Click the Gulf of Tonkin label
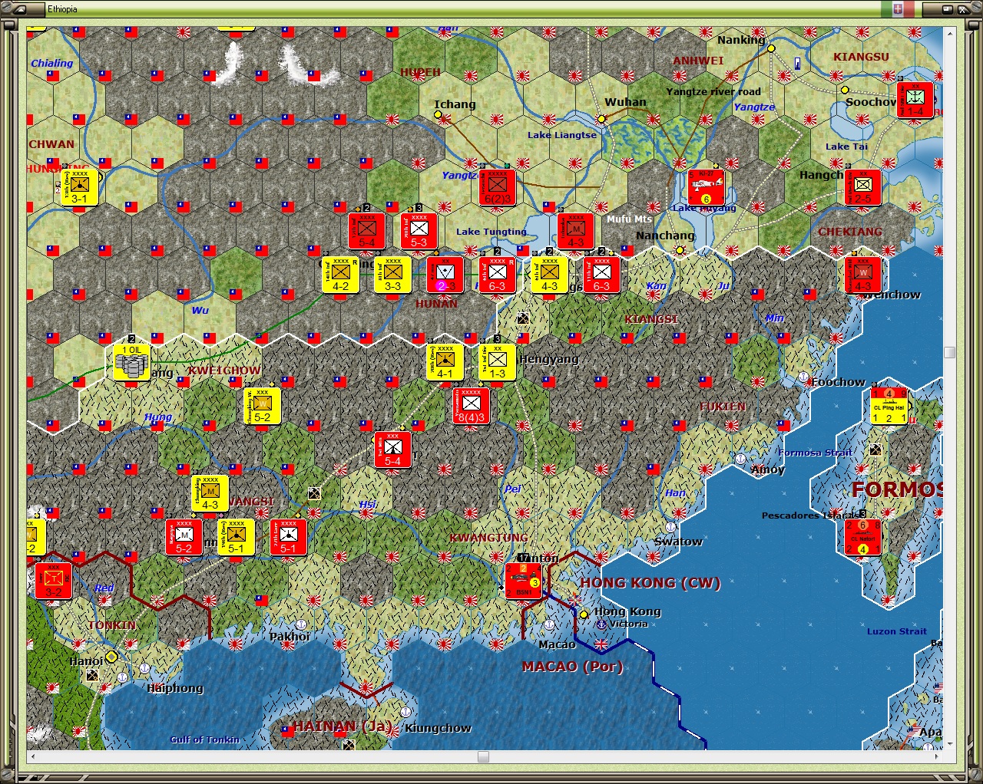This screenshot has height=784, width=983. pyautogui.click(x=205, y=740)
